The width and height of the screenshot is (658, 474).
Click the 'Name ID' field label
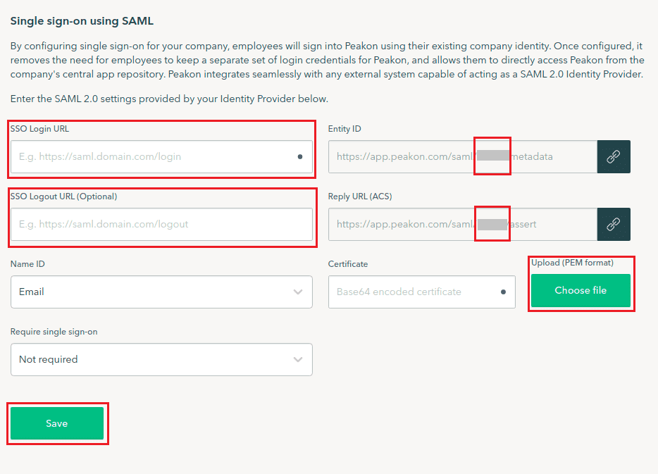[x=27, y=264]
